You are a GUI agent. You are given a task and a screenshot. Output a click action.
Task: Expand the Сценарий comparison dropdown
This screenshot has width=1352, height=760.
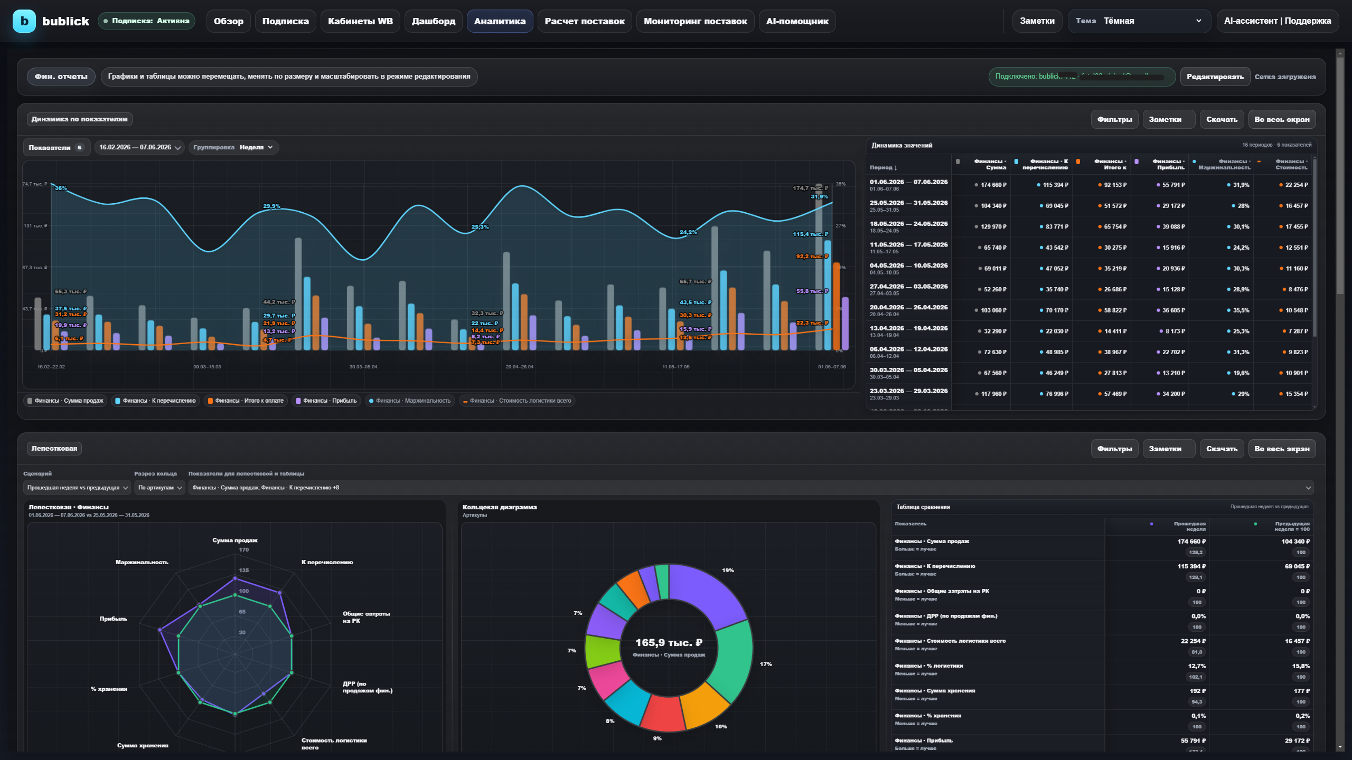[x=77, y=488]
